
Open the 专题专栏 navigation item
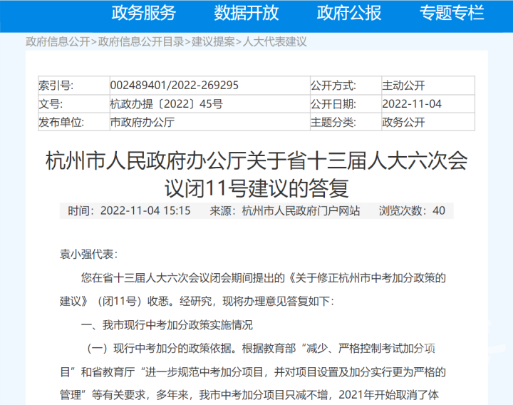[x=452, y=13]
